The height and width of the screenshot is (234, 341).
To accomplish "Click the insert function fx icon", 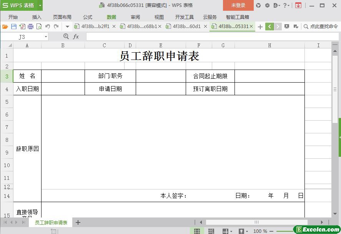I will point(76,37).
